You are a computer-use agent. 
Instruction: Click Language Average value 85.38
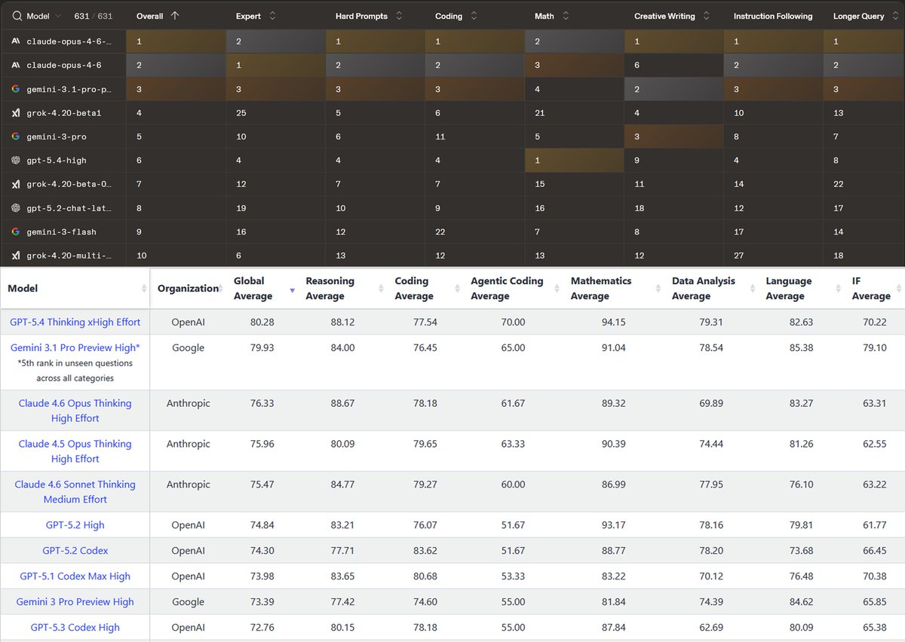800,348
